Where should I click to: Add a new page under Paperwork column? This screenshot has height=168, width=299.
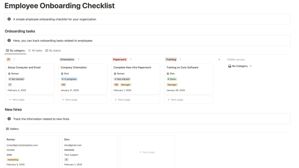[x=136, y=100]
